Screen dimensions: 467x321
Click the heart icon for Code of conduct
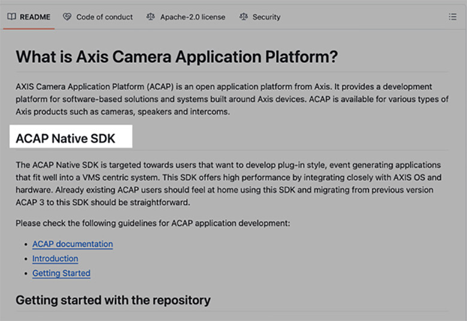(67, 17)
